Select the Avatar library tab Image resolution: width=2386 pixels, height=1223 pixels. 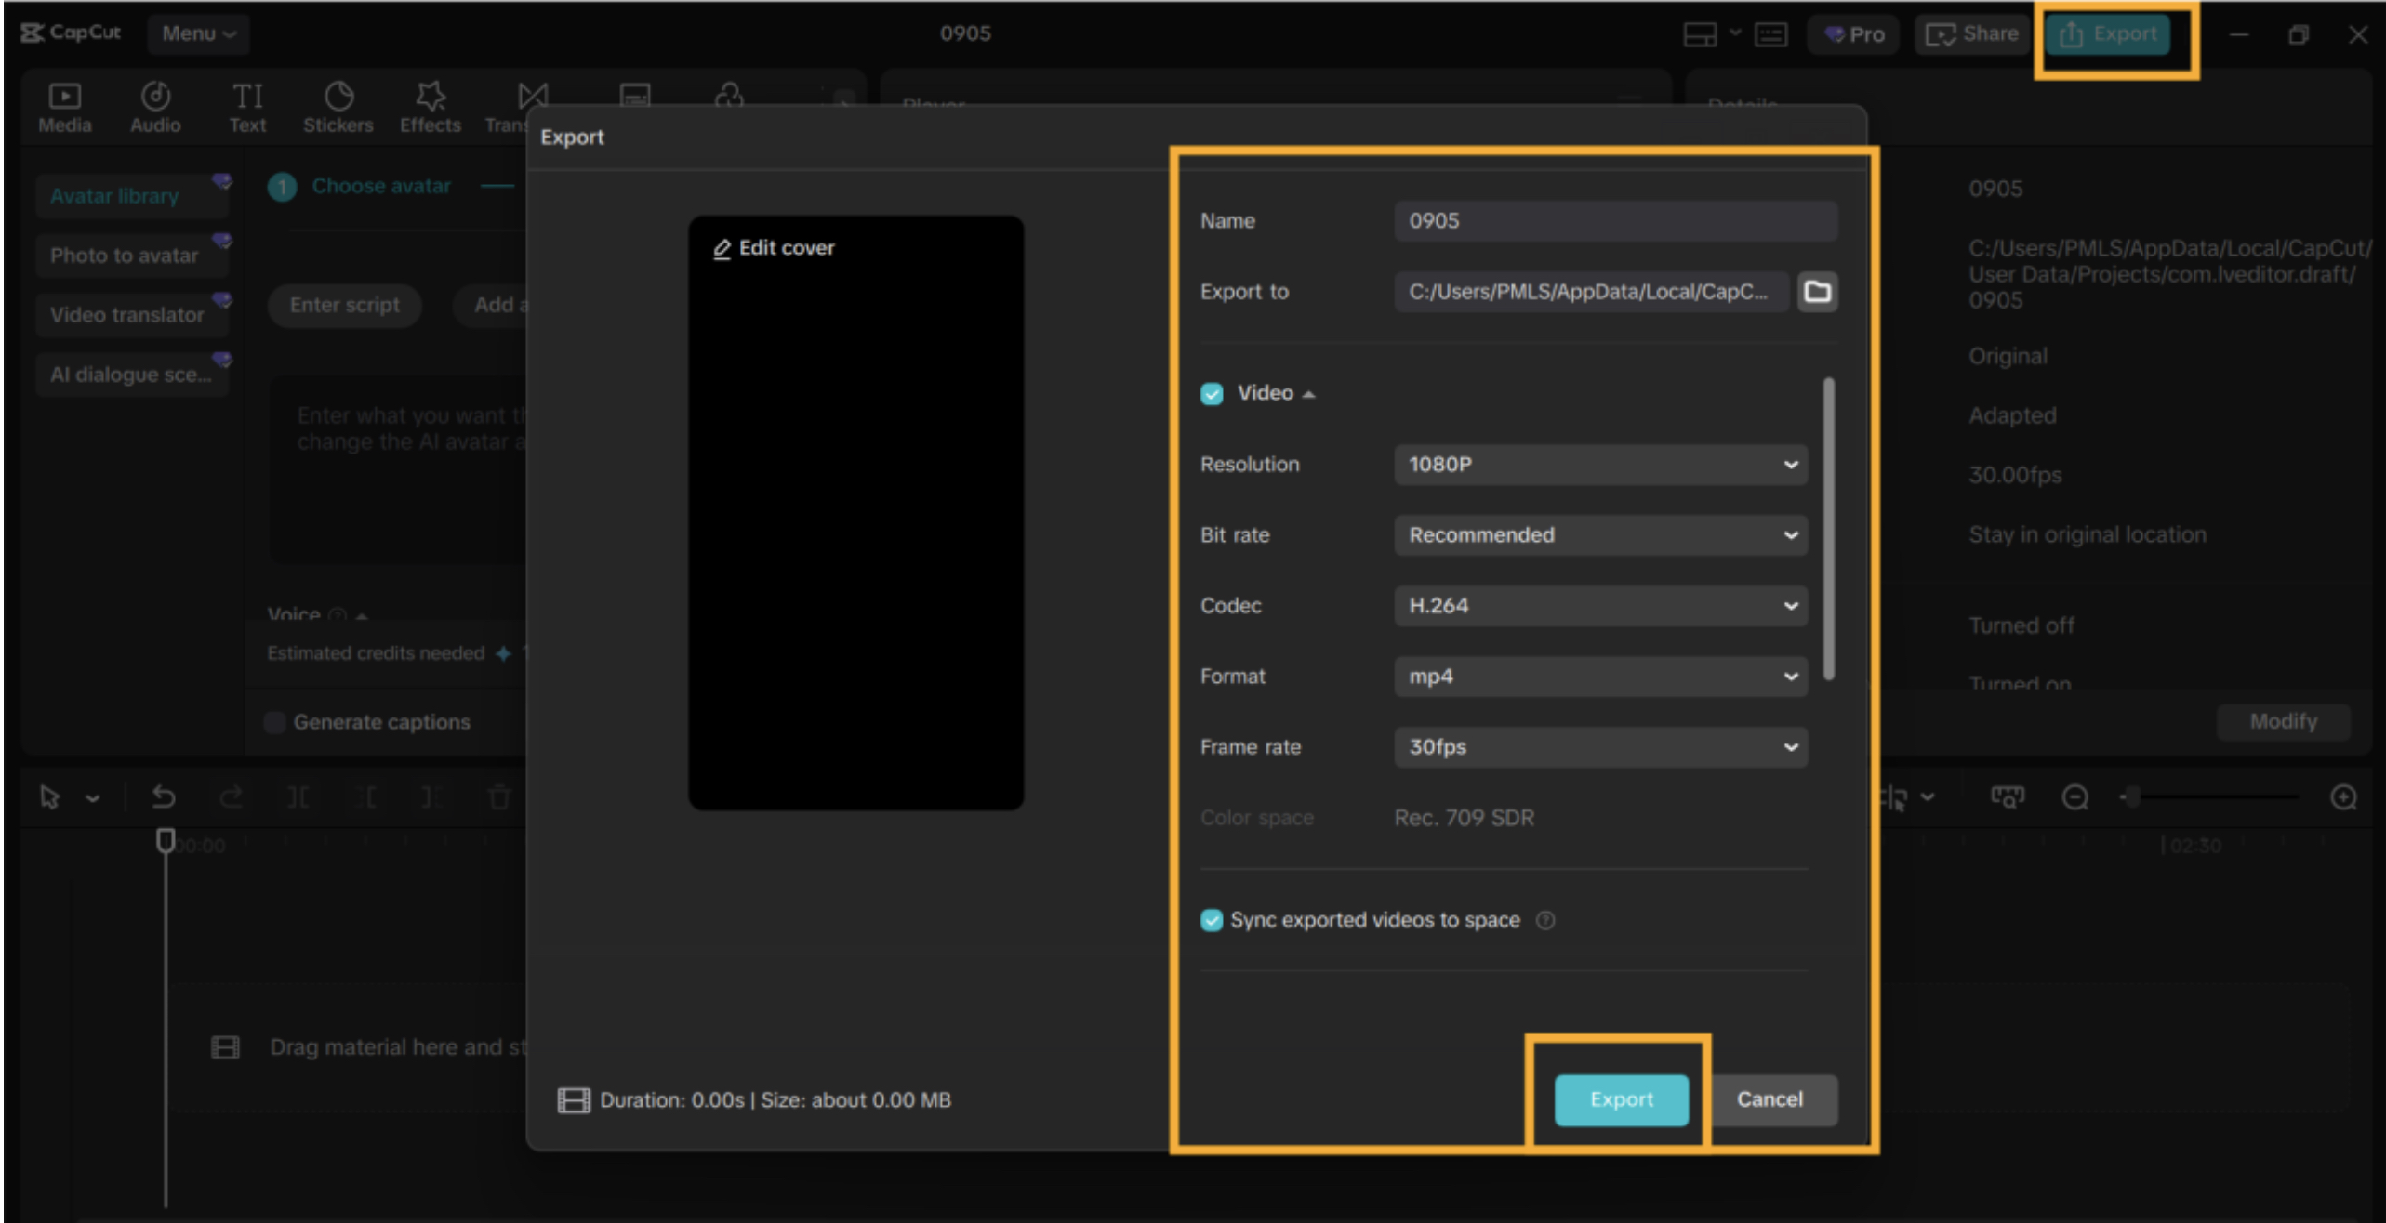point(115,196)
